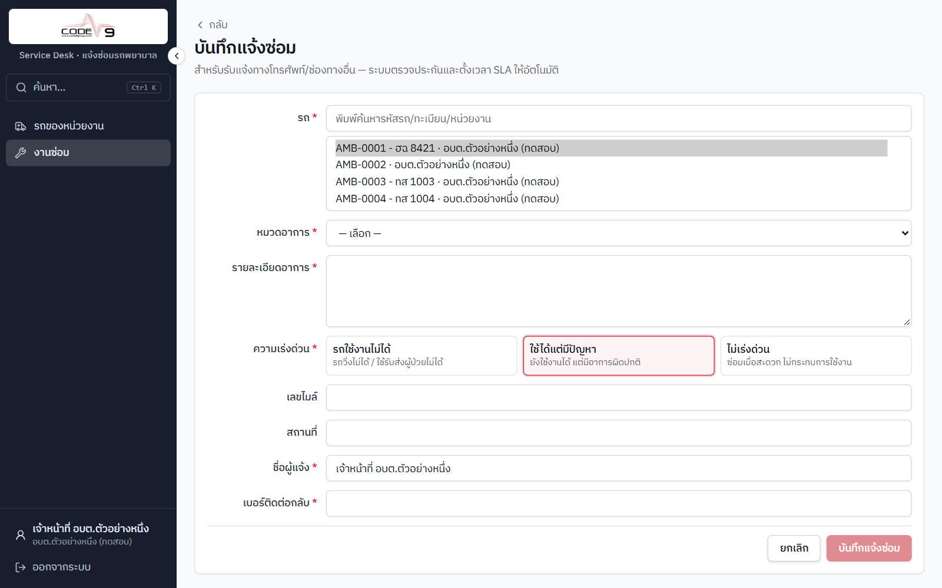Image resolution: width=942 pixels, height=588 pixels.
Task: Focus the vehicle search input field
Action: pos(619,119)
